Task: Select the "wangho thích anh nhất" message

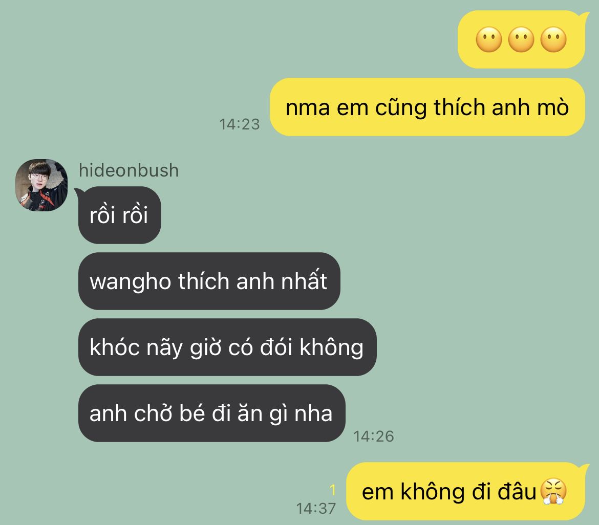Action: point(209,281)
